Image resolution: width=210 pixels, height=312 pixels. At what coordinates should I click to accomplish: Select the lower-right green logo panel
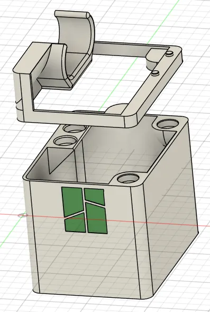coord(96,217)
